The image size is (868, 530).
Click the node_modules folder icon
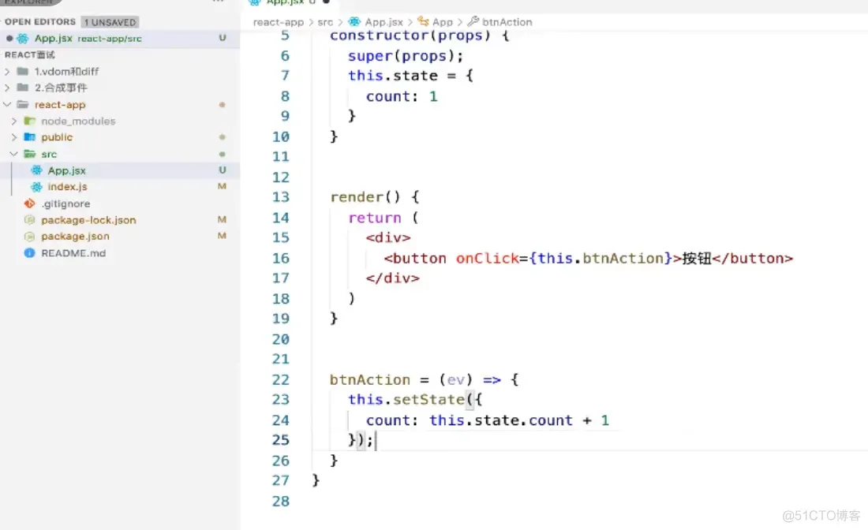click(30, 121)
